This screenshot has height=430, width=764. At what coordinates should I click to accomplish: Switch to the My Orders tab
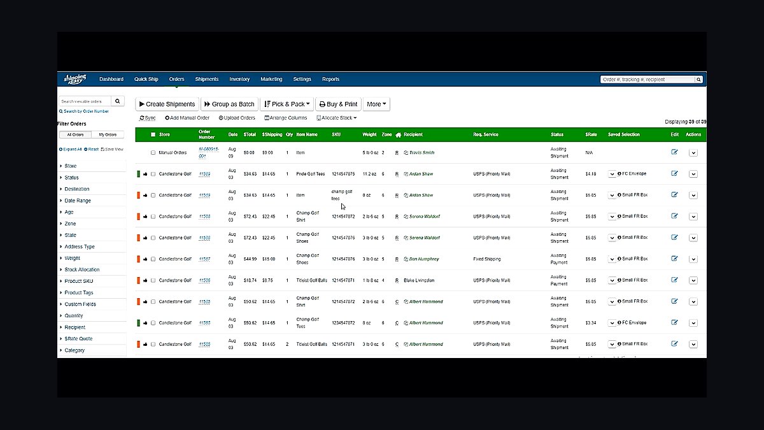(x=106, y=134)
